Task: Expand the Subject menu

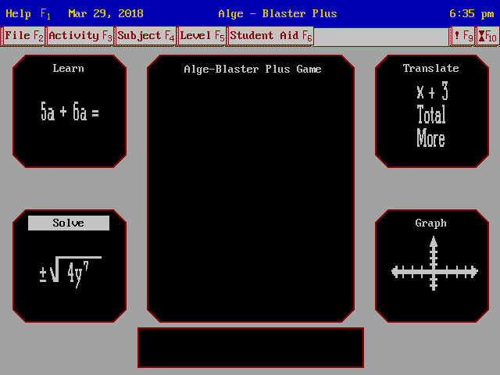Action: click(146, 36)
